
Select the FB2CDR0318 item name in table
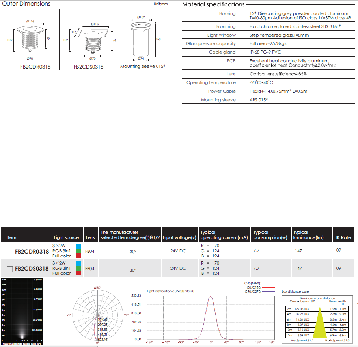(32, 251)
